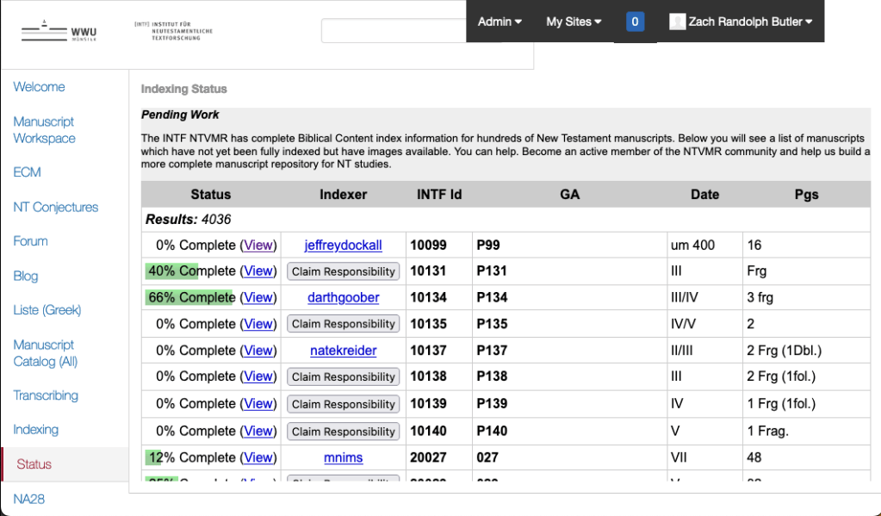Open indexer jeffreydockall's profile link
This screenshot has width=881, height=516.
[x=343, y=246]
